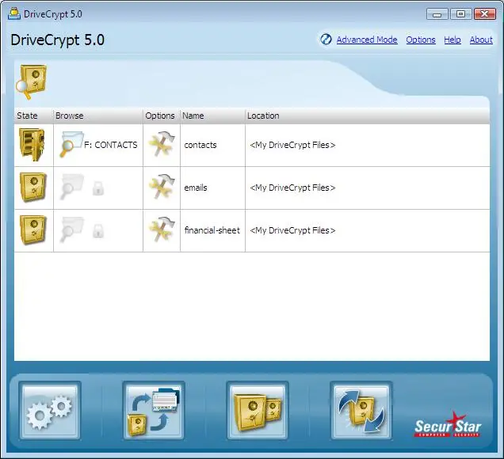The image size is (504, 459).
Task: Click the safe file transfer button
Action: (x=154, y=411)
